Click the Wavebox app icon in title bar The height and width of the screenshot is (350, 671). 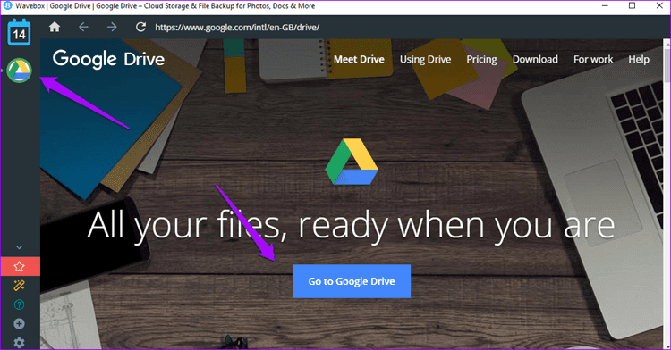point(8,5)
